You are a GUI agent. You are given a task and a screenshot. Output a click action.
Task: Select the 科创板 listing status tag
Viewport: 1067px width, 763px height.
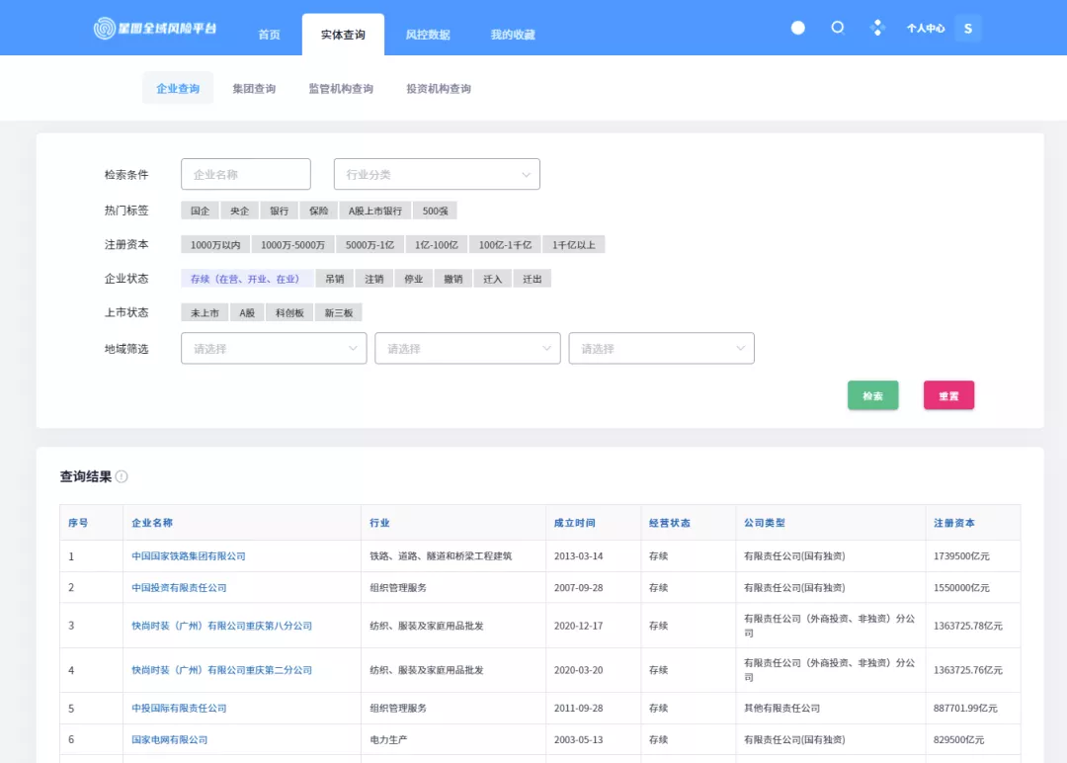click(x=289, y=312)
